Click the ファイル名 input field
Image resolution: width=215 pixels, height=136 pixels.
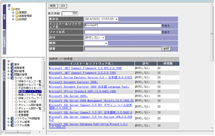(123, 32)
